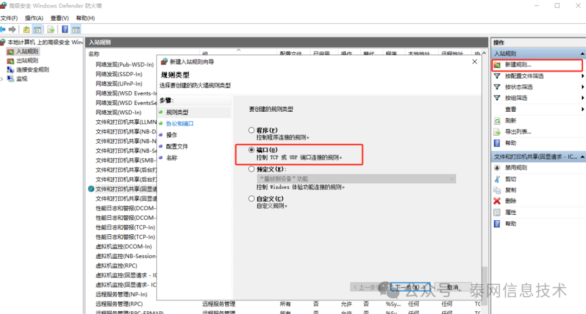Click 新建规则... in the actions pane
Screen dimensions: 586x314
518,65
